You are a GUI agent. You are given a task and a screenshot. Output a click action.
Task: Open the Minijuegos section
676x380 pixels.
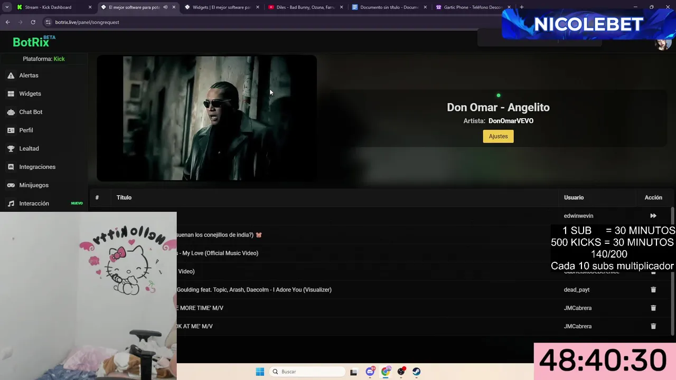tap(34, 185)
